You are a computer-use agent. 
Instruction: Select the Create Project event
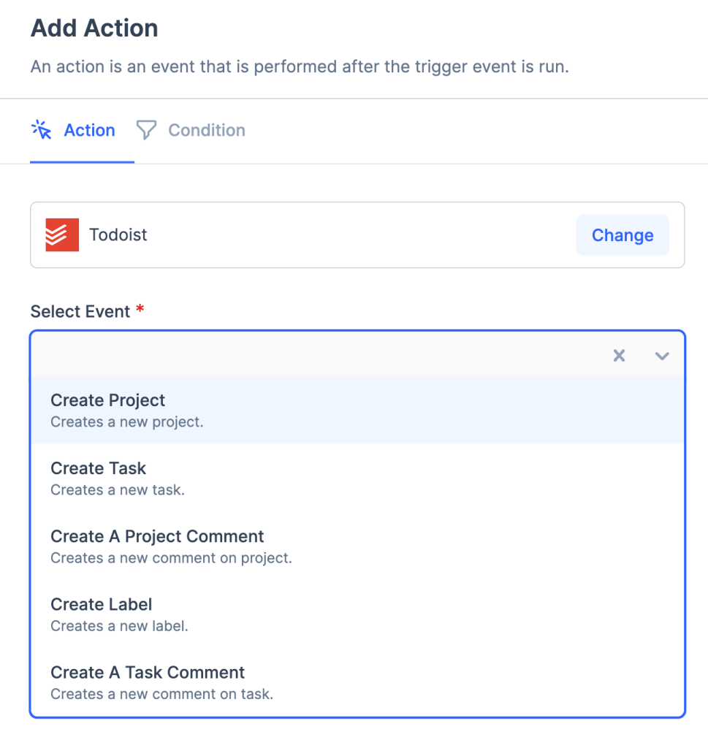(108, 400)
